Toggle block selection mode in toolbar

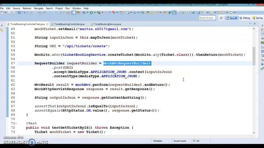coord(73,12)
